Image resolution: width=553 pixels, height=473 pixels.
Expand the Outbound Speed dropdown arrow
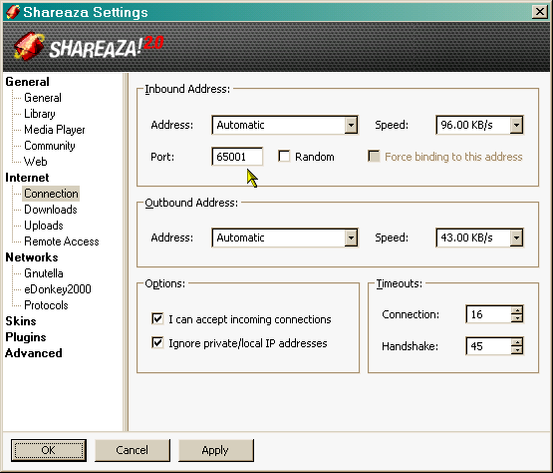(x=516, y=237)
